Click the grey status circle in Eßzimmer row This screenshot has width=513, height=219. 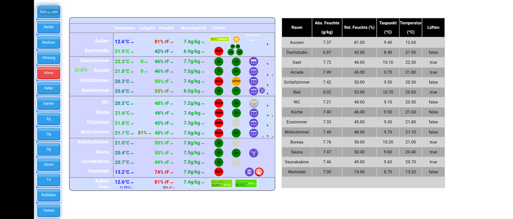tap(236, 123)
